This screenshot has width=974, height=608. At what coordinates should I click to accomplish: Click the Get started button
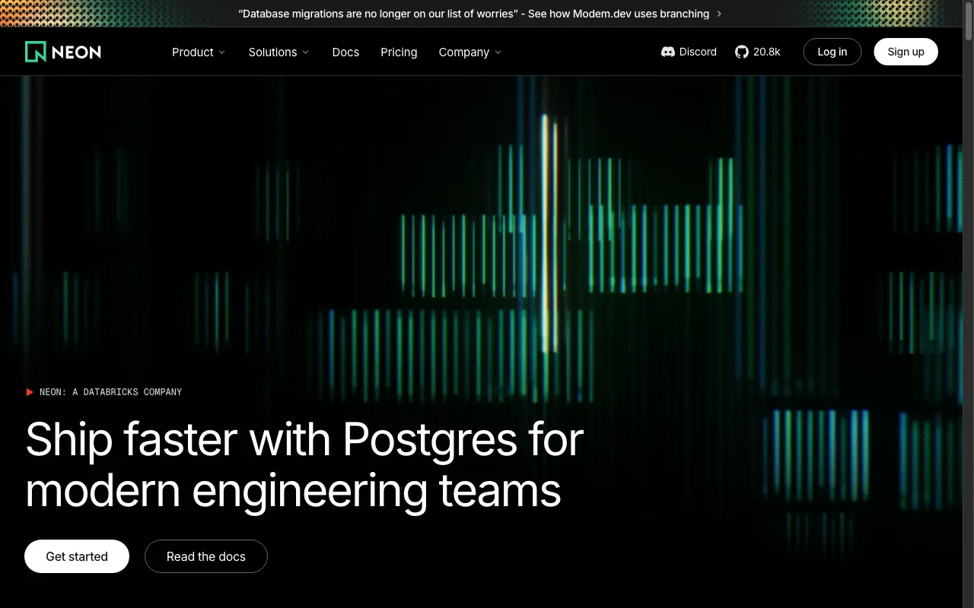coord(77,556)
